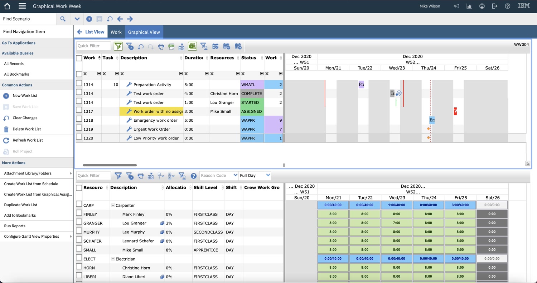Screen dimensions: 537x283
Task: Clear filters in the work list toolbar
Action: (x=130, y=46)
